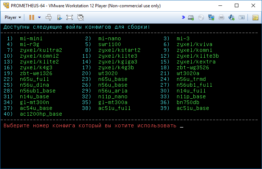Image resolution: width=262 pixels, height=169 pixels.
Task: Click the 'zyxel/kstart2' config entry
Action: [119, 50]
